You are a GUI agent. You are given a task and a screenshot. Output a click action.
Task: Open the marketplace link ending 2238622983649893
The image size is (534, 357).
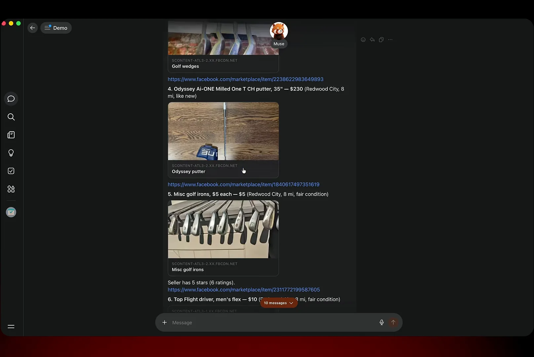click(x=246, y=79)
